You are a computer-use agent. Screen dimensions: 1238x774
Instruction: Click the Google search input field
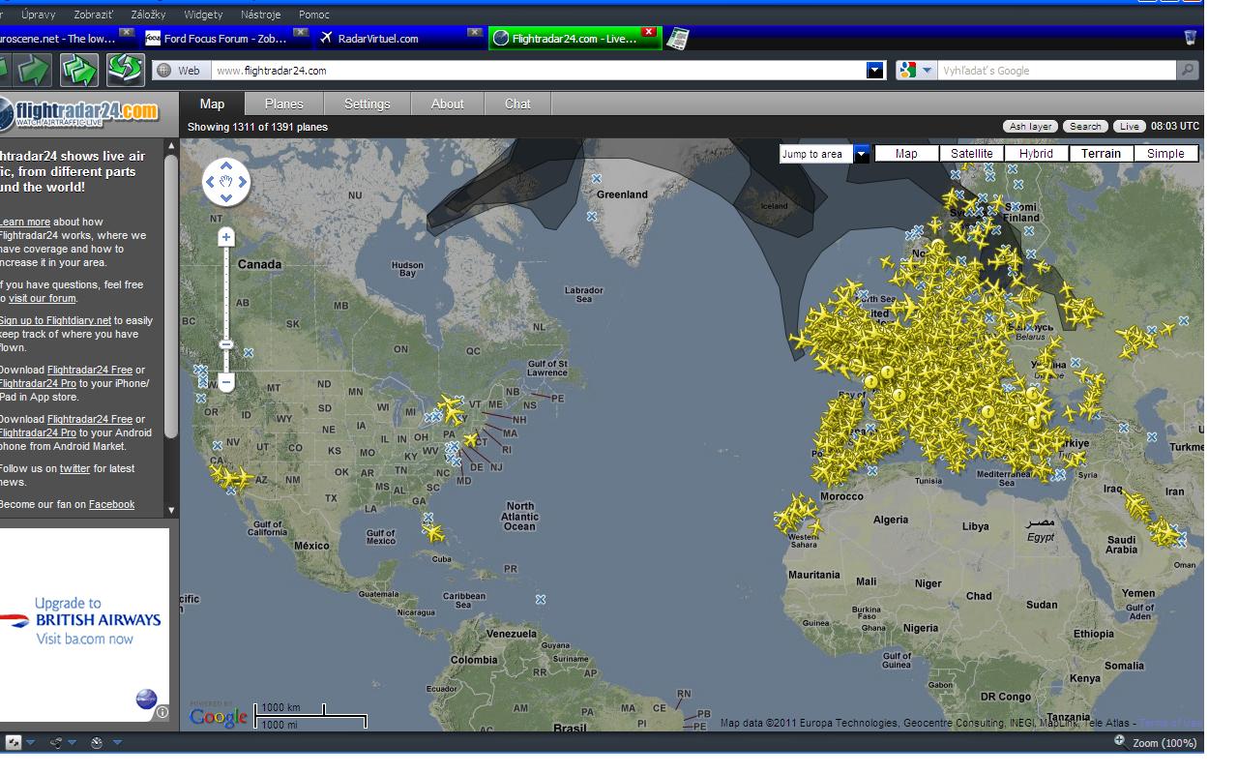(1056, 70)
